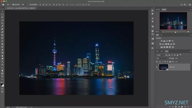Open the Character panel icon
Image resolution: width=192 pixels, height=108 pixels.
(152, 18)
